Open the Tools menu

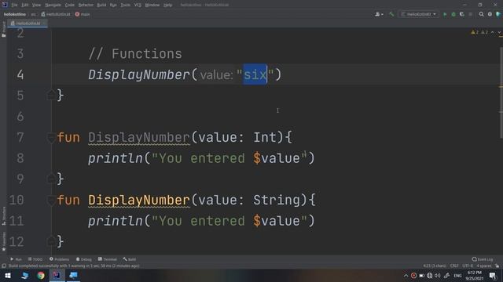point(126,5)
